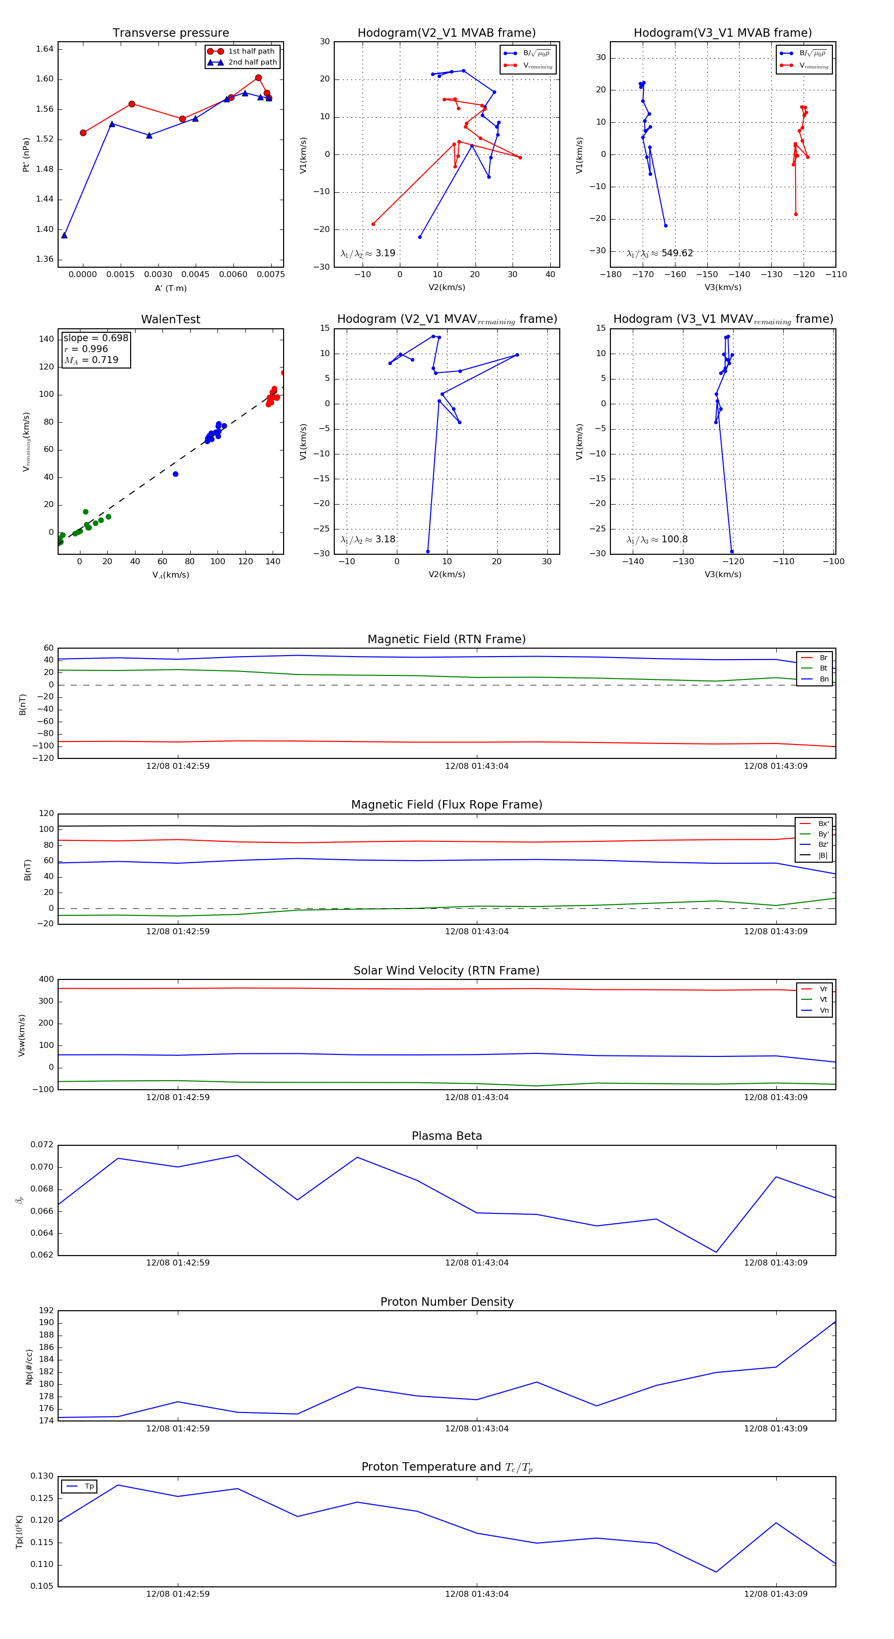Click the 'Magnetic Field (RTN Frame)' title

447,639
